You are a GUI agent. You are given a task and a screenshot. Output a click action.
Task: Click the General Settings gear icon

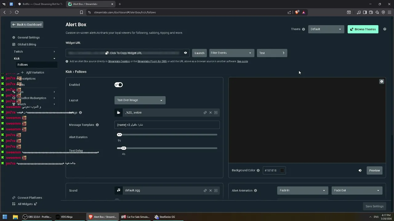[14, 37]
